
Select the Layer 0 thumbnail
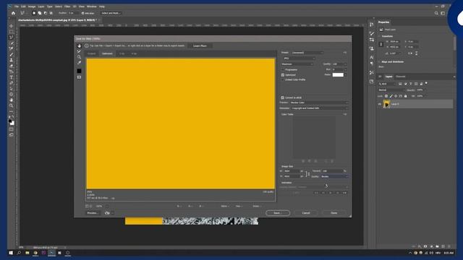click(386, 104)
